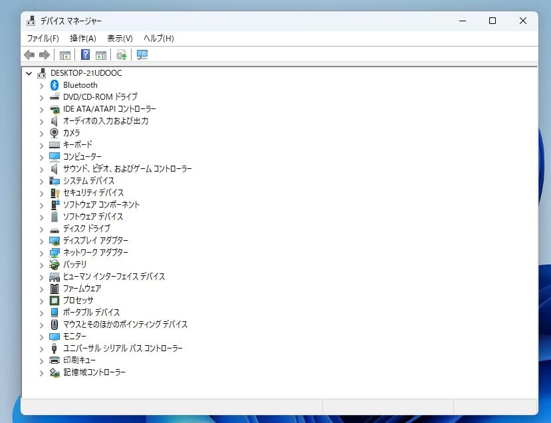Viewport: 551px width, 423px height.
Task: Expand the ソフトウェア デバイス chevron
Action: (41, 217)
